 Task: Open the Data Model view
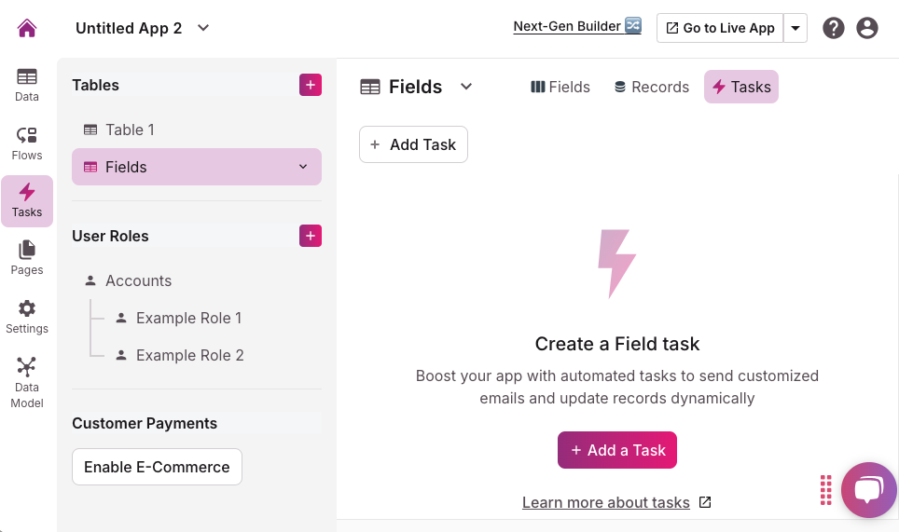coord(27,380)
